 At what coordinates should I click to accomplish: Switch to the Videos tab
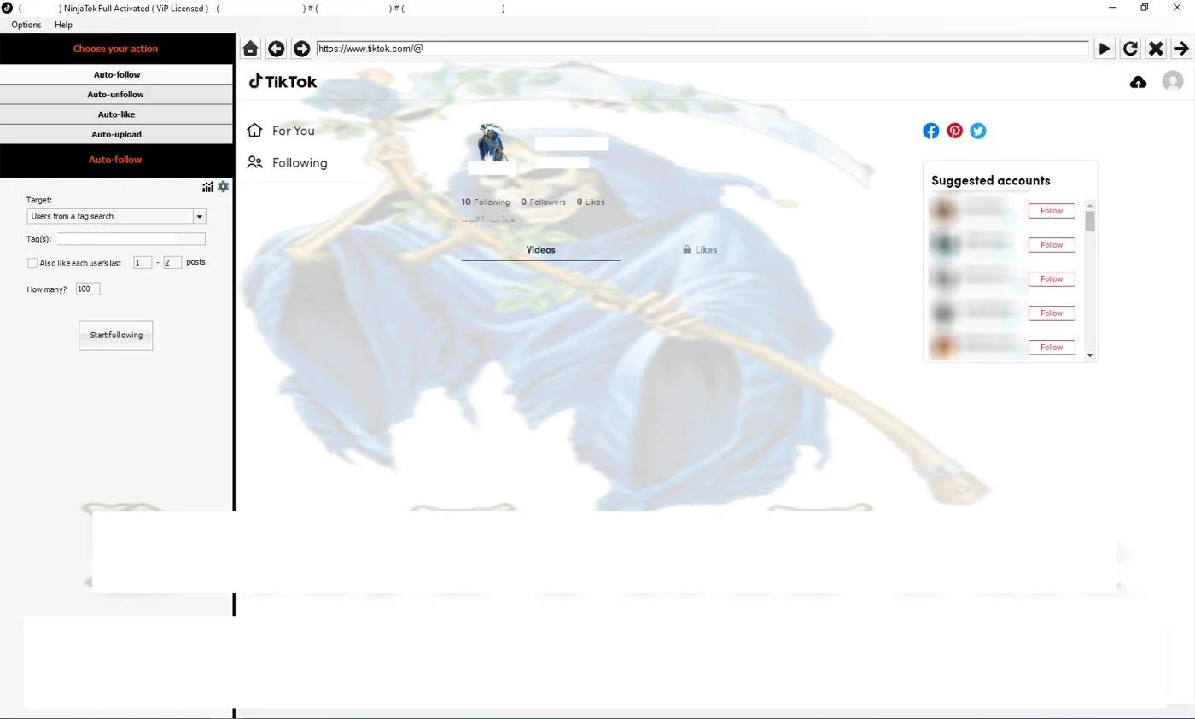[x=540, y=250]
